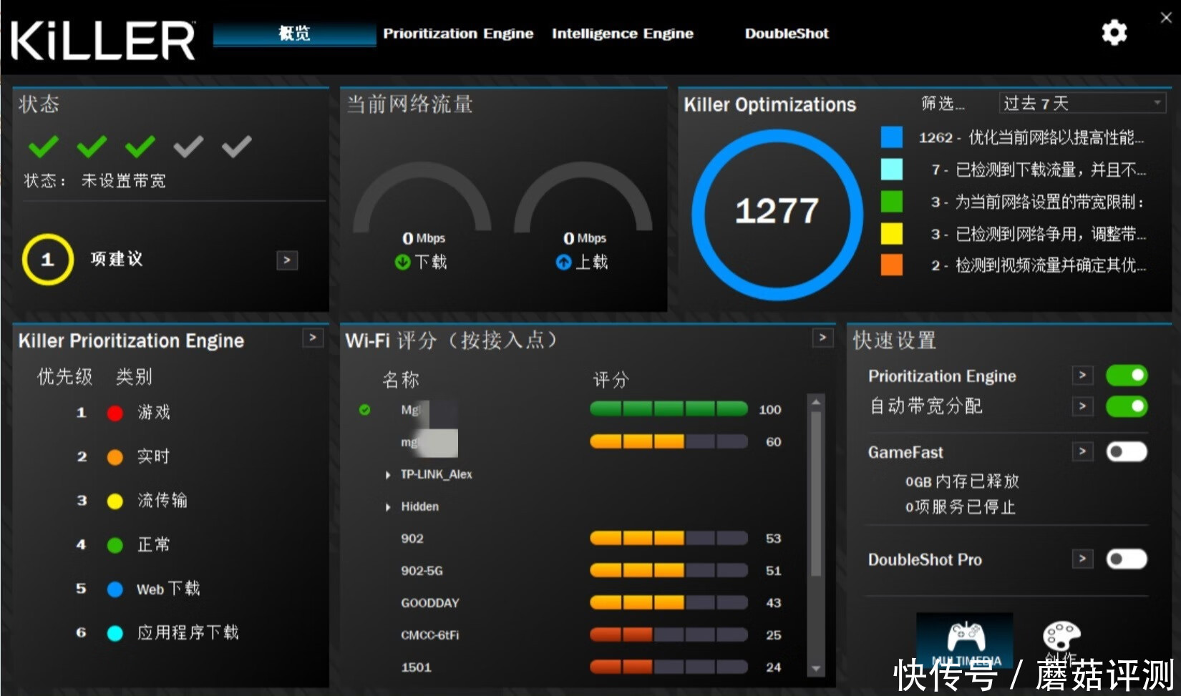The height and width of the screenshot is (696, 1181).
Task: Select the CMCC-6tFi network row
Action: (580, 635)
